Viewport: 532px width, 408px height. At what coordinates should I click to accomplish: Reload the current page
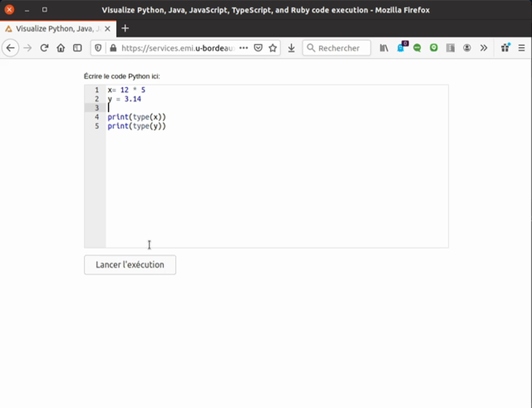pyautogui.click(x=44, y=48)
